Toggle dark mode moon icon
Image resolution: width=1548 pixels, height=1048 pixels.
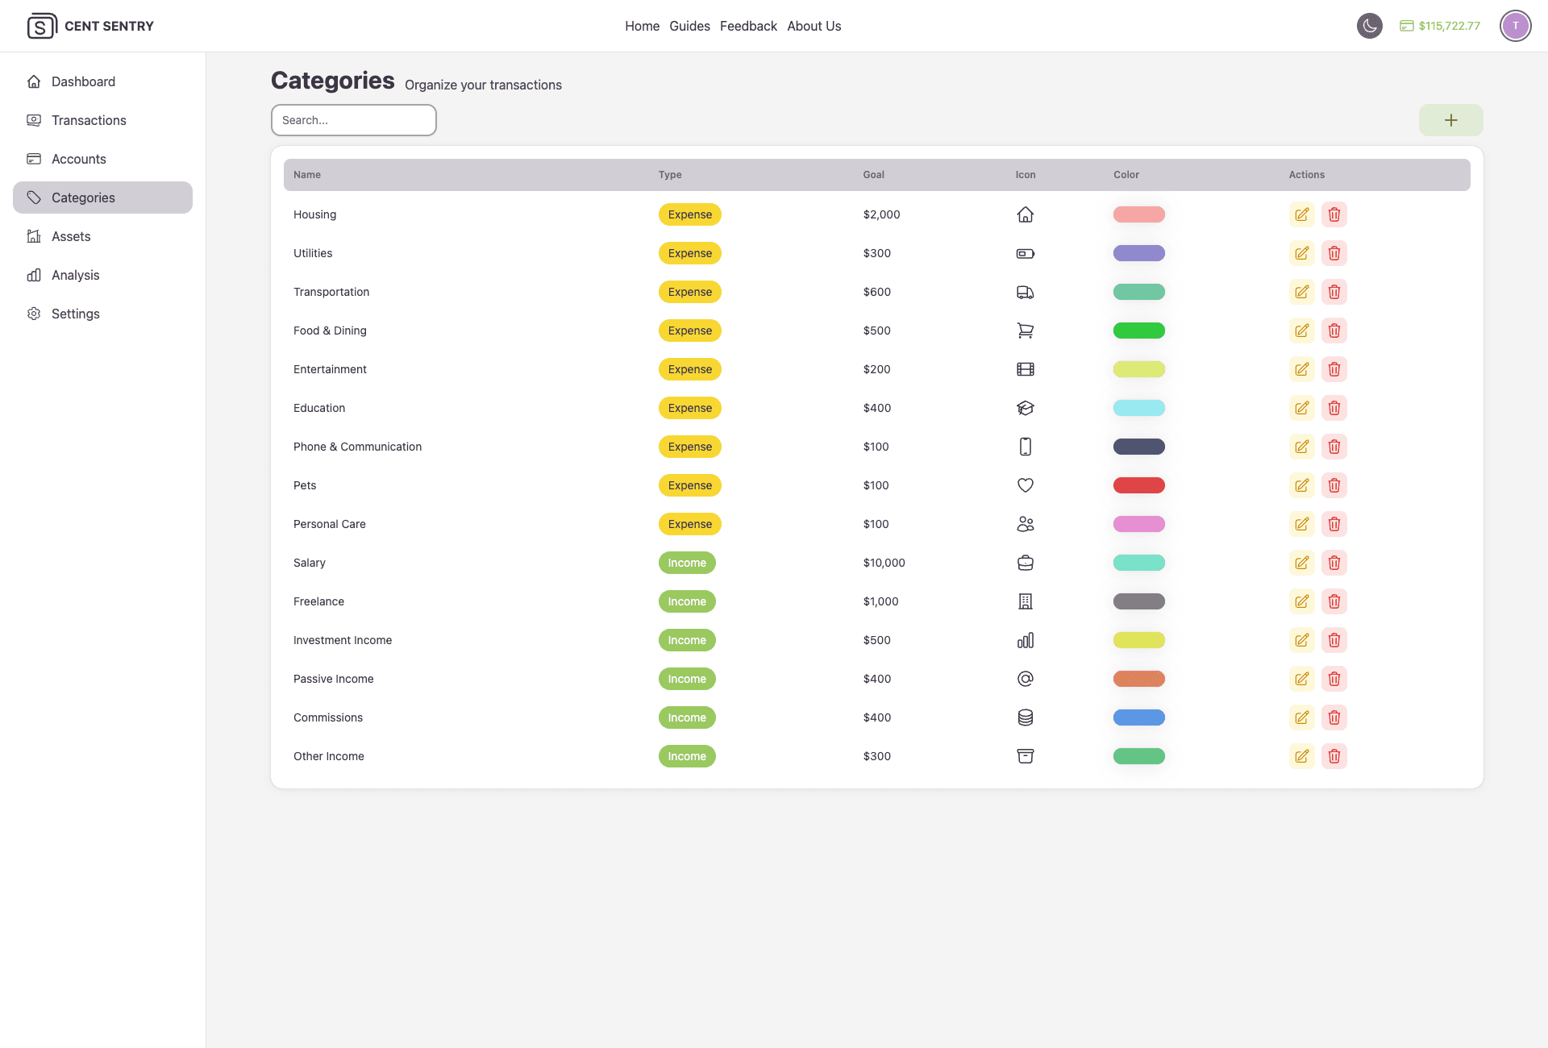(x=1369, y=26)
